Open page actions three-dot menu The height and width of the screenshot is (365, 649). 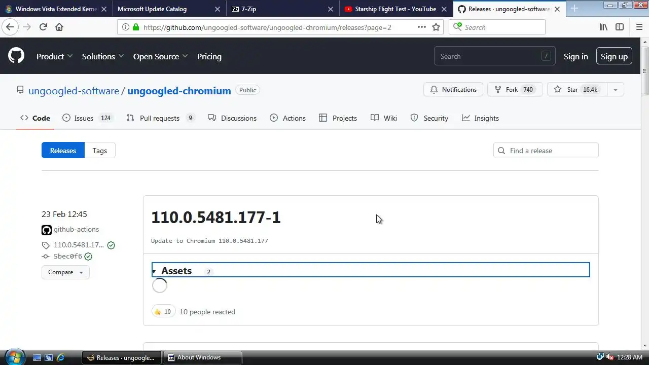pos(422,27)
